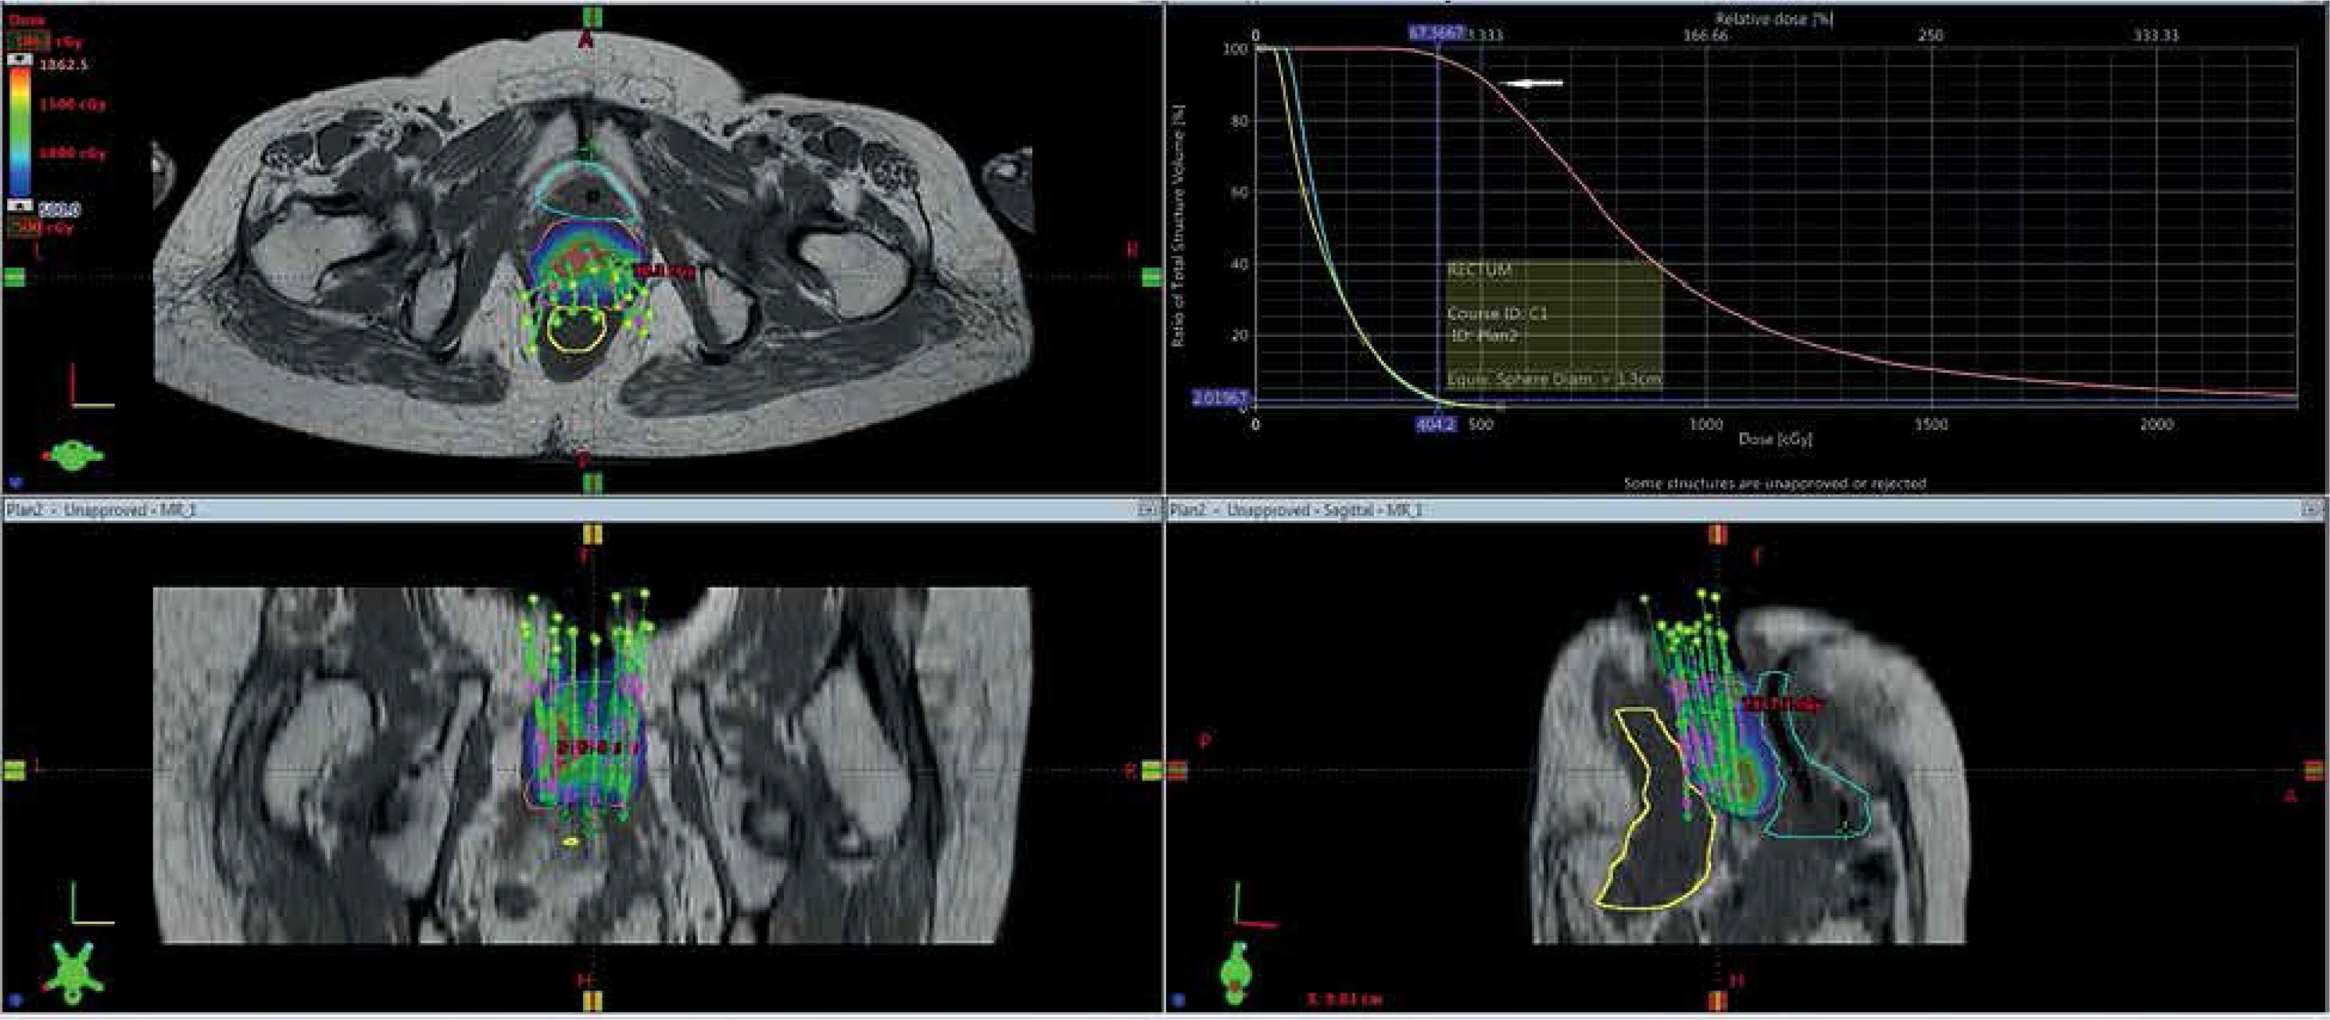Click the yellow plane handle atop coronal view
The image size is (2330, 1020).
pos(592,535)
